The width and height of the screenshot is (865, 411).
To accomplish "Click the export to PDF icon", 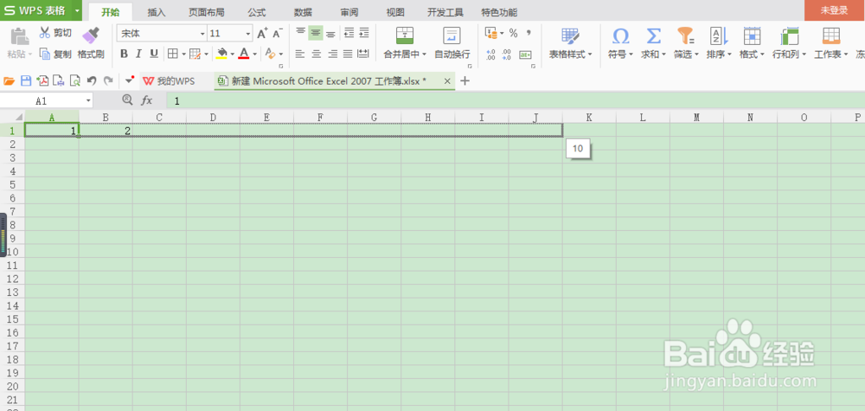I will 42,81.
